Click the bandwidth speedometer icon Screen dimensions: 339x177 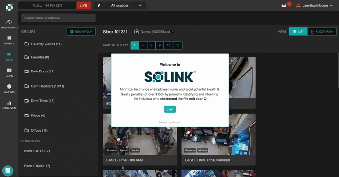[x=137, y=32]
